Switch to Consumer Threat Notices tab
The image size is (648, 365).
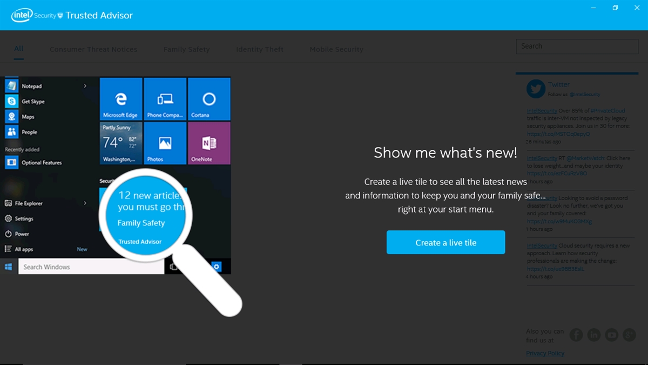[x=93, y=49]
